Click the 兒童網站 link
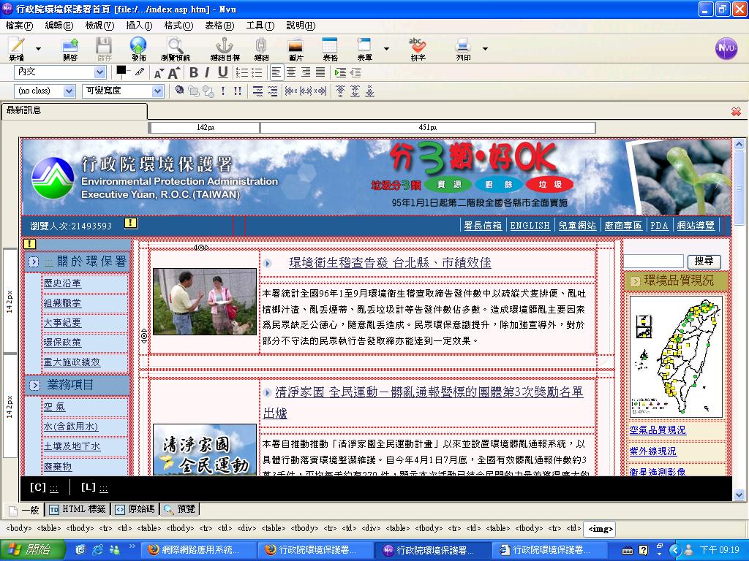The height and width of the screenshot is (561, 749). coord(578,226)
